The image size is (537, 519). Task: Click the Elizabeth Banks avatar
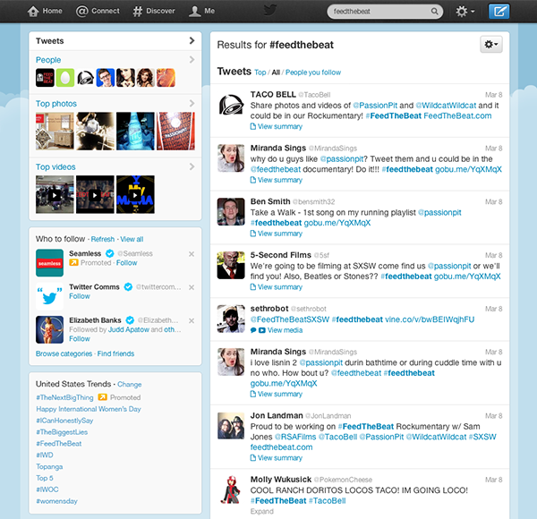(49, 329)
